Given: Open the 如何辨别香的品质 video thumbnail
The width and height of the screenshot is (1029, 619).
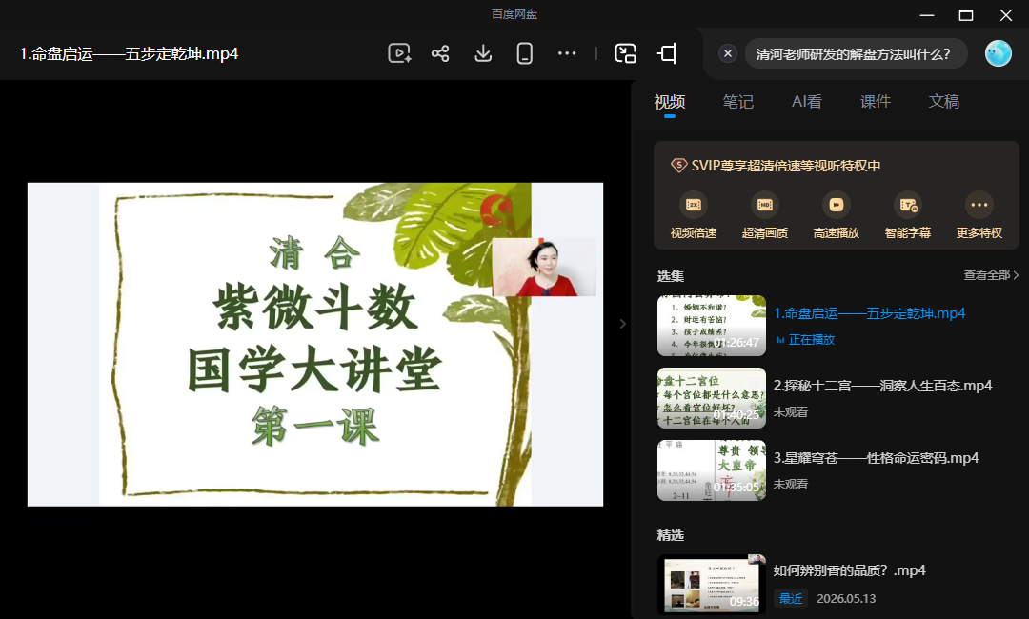Looking at the screenshot, I should point(712,585).
